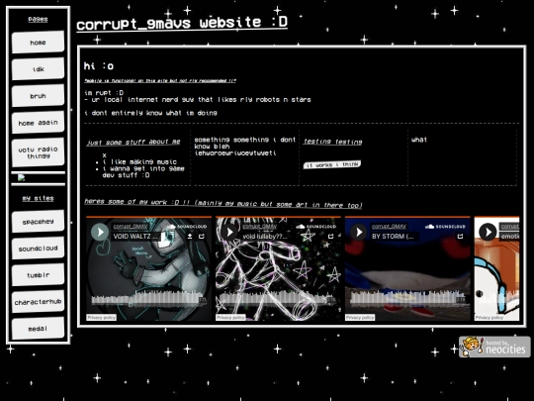
Task: Click the 'testing testing' heading
Action: [x=332, y=142]
